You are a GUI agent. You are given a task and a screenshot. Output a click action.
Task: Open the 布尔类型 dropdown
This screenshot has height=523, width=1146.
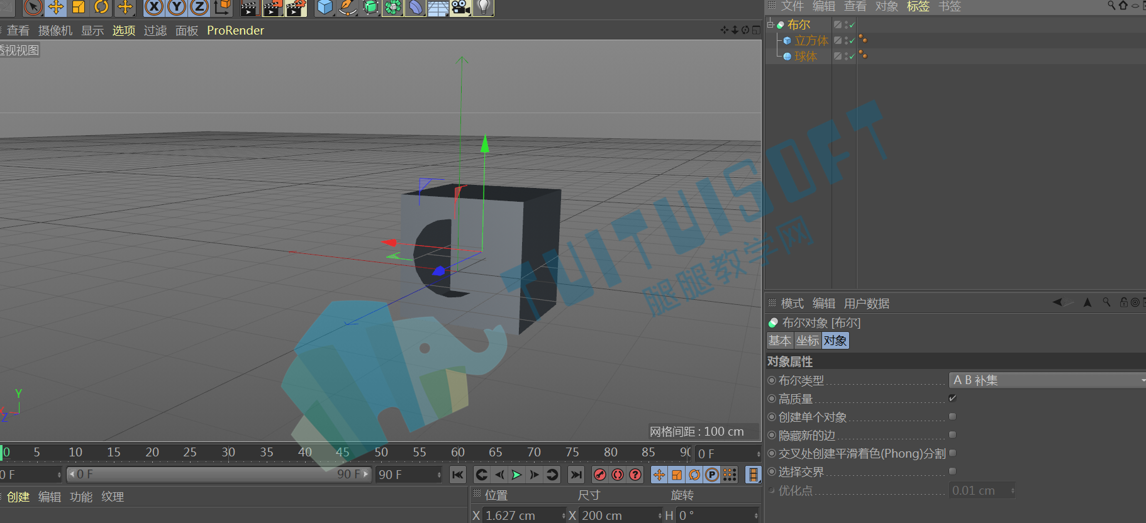tap(1047, 380)
